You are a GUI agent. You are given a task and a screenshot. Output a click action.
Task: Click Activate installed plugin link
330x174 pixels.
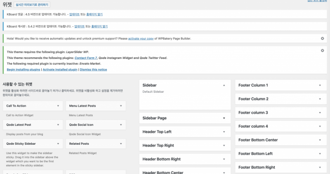tap(60, 70)
